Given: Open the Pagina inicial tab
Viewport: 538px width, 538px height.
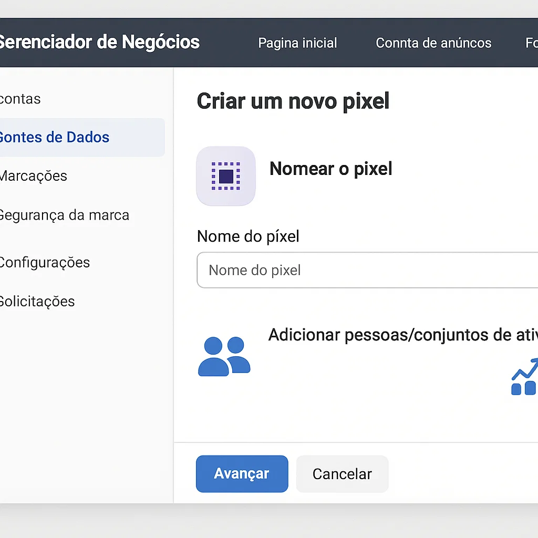Looking at the screenshot, I should pos(297,43).
